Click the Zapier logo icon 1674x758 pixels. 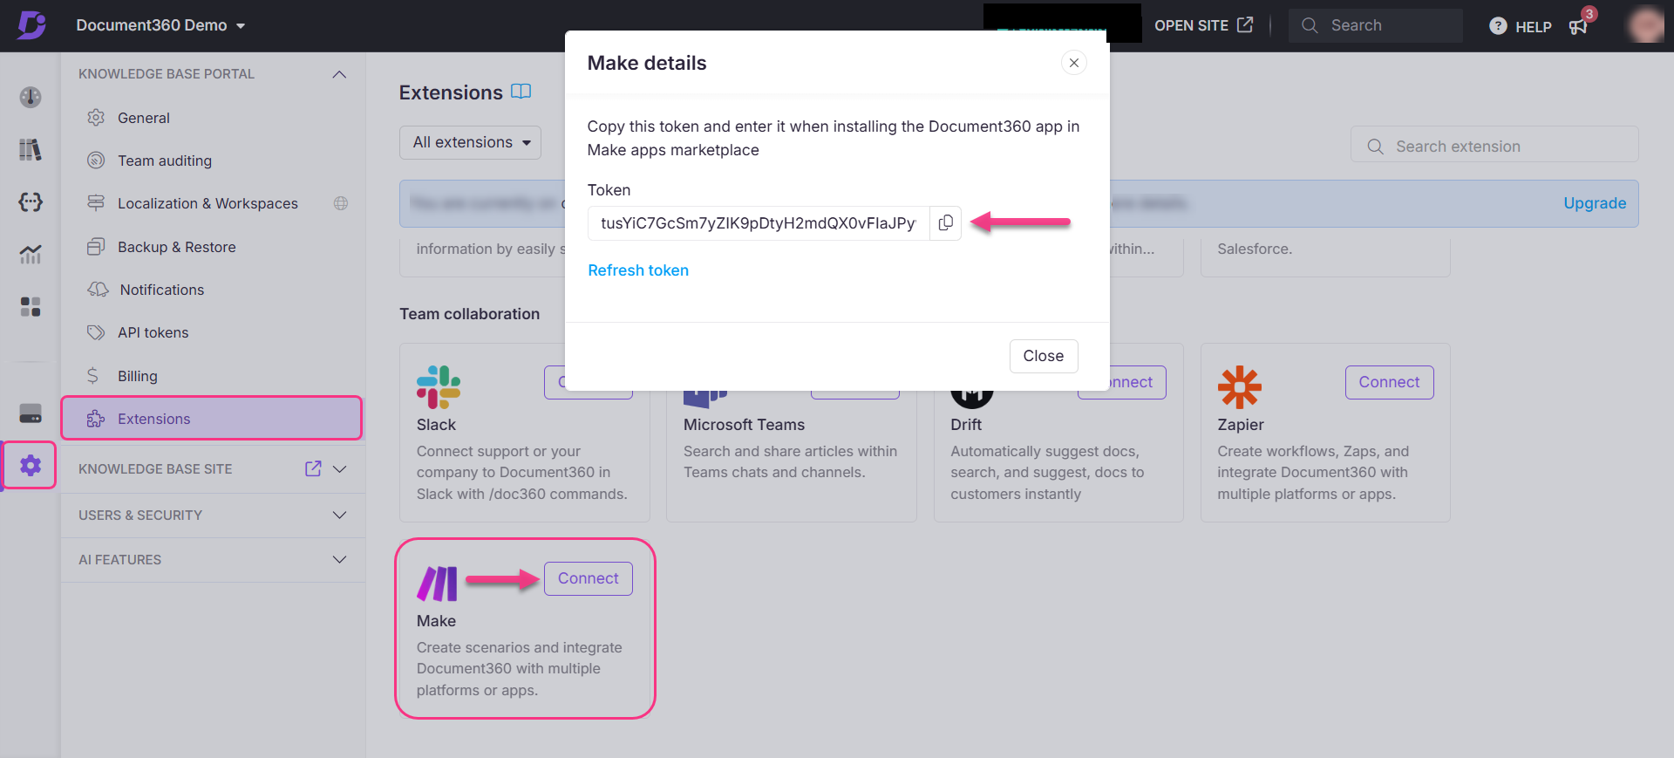coord(1239,386)
